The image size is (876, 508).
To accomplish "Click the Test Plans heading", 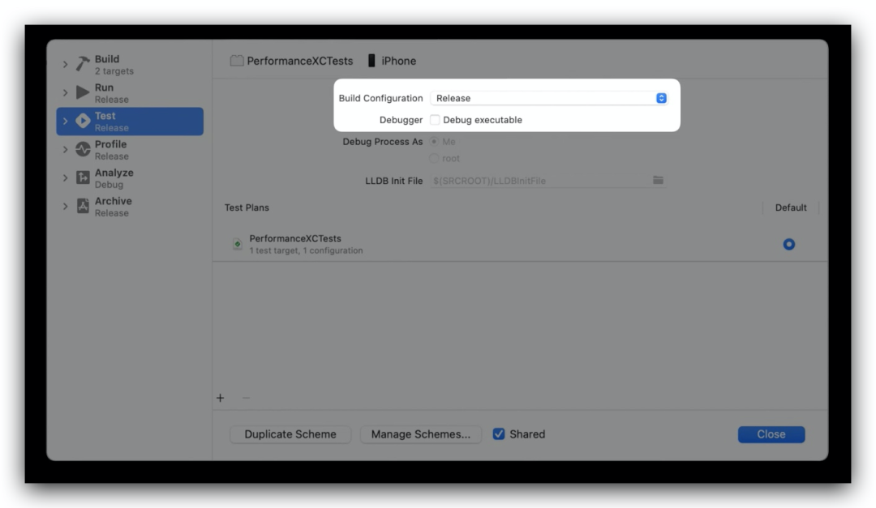I will tap(247, 207).
